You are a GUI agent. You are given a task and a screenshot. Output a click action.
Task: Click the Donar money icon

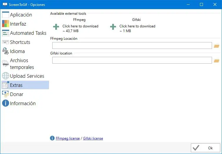pyautogui.click(x=6, y=94)
